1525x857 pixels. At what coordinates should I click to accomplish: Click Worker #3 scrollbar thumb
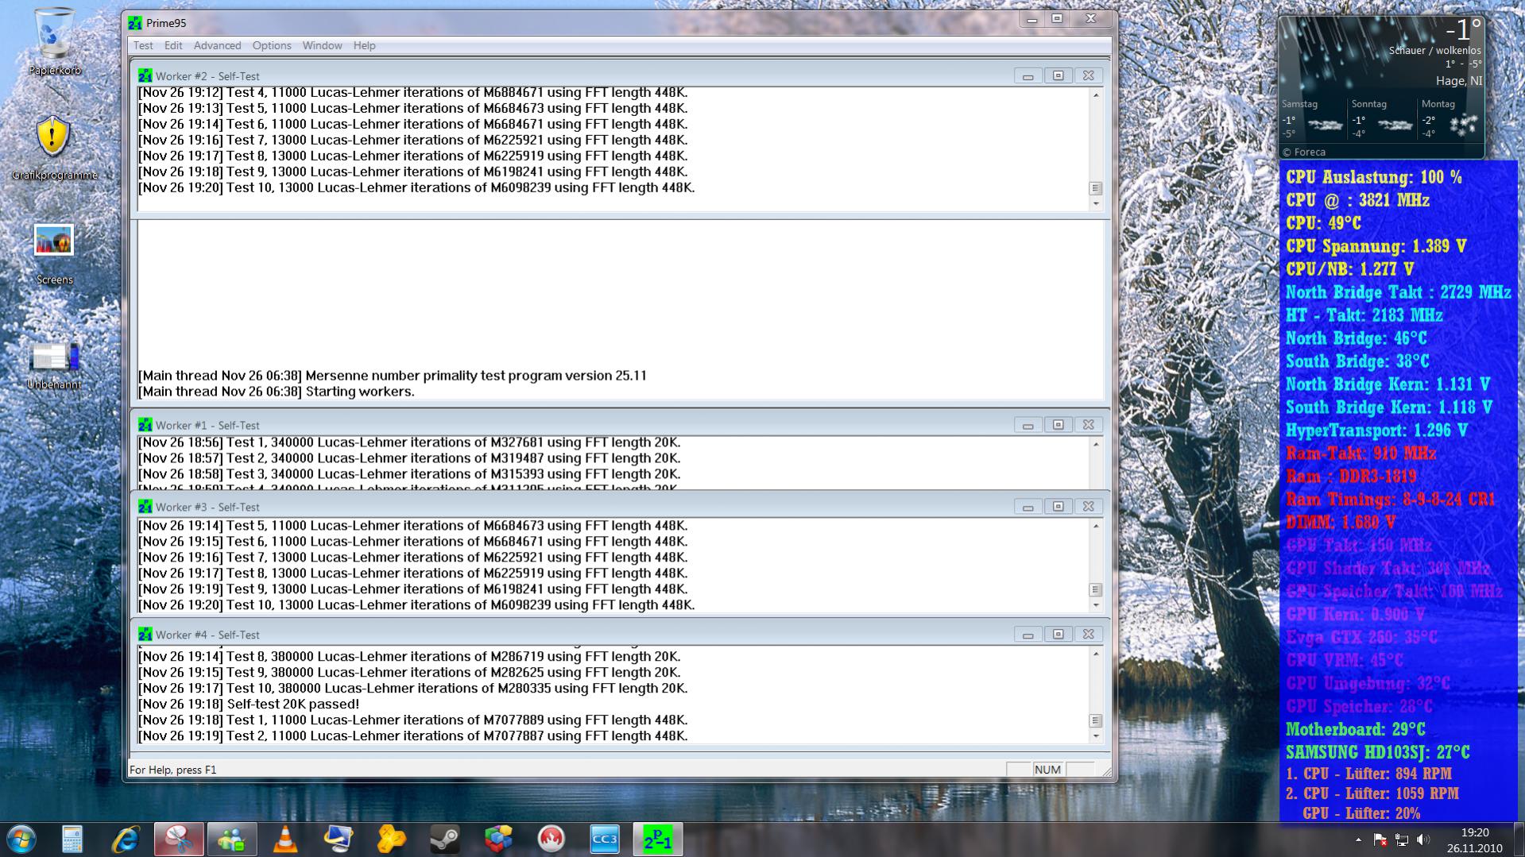pos(1096,589)
